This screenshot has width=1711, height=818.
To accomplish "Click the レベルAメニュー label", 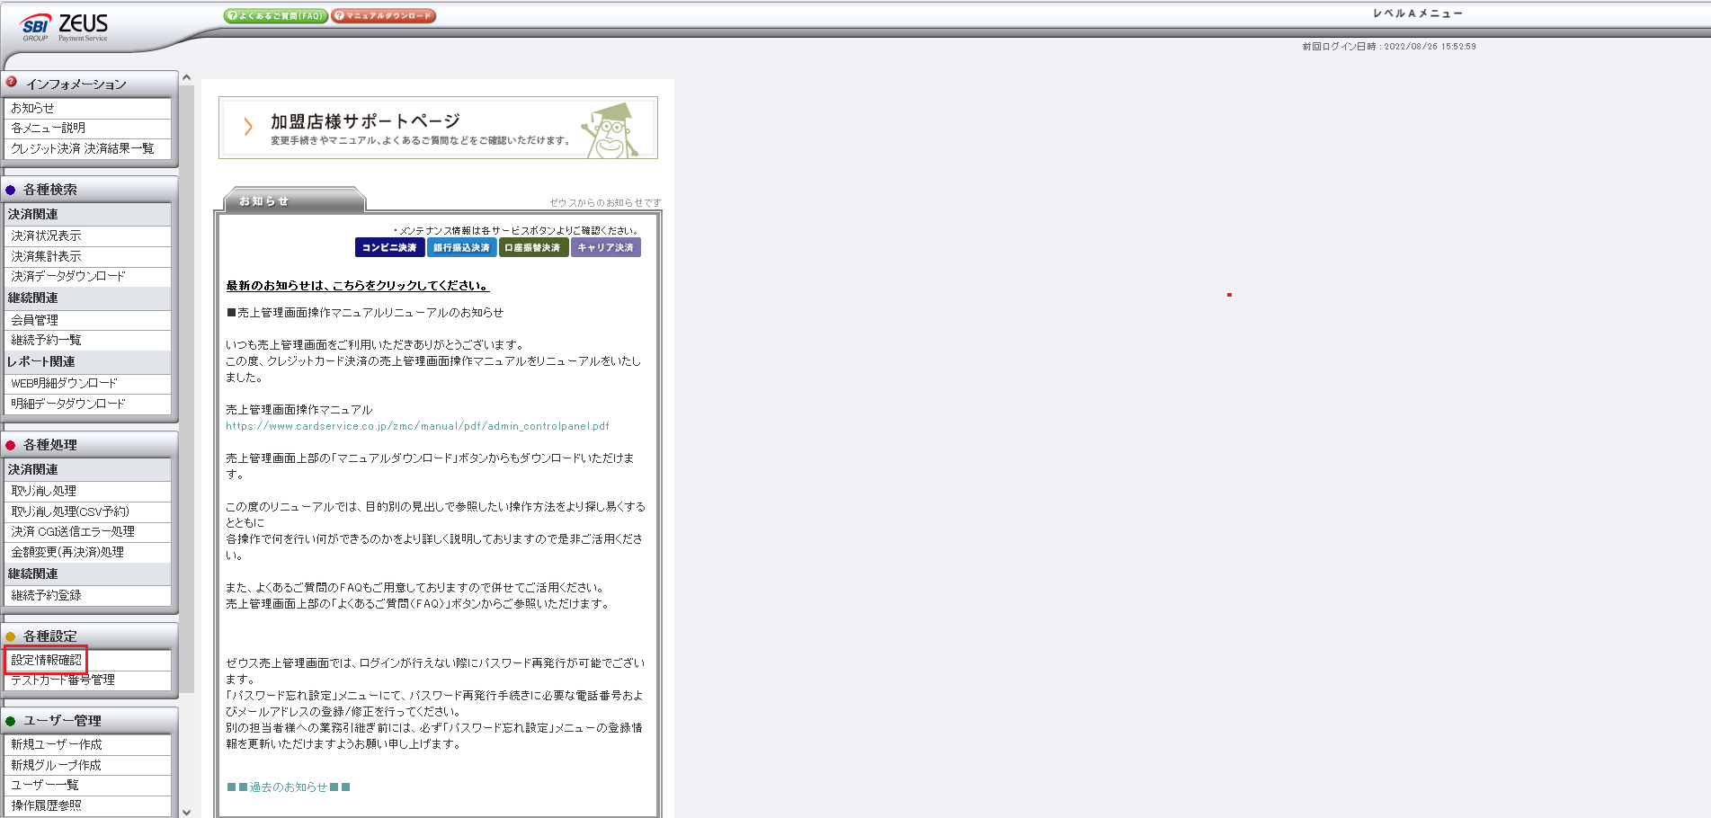I will [1418, 13].
